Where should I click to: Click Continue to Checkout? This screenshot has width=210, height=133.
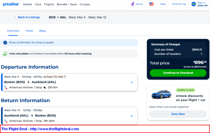pyautogui.click(x=178, y=73)
